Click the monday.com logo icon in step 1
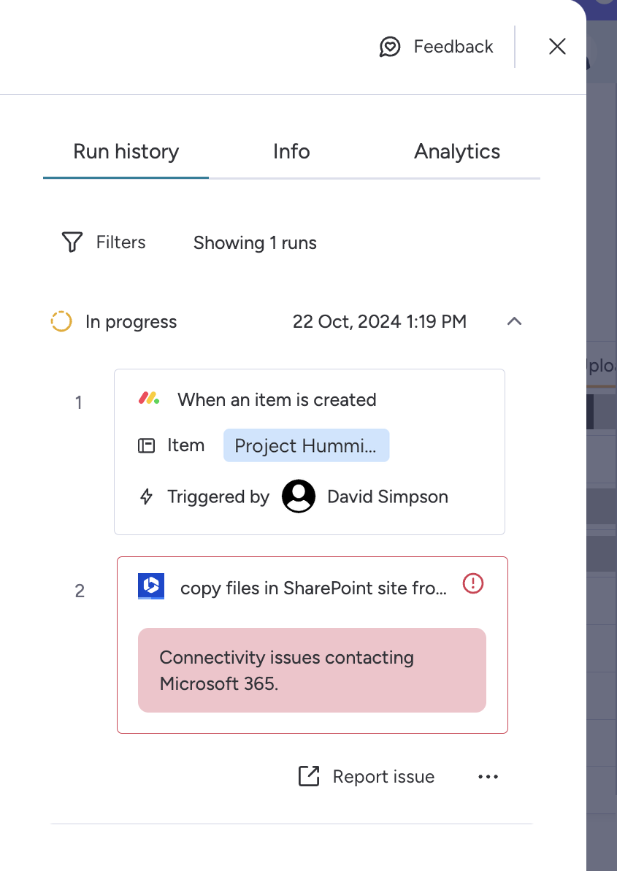The height and width of the screenshot is (871, 617). (x=149, y=399)
